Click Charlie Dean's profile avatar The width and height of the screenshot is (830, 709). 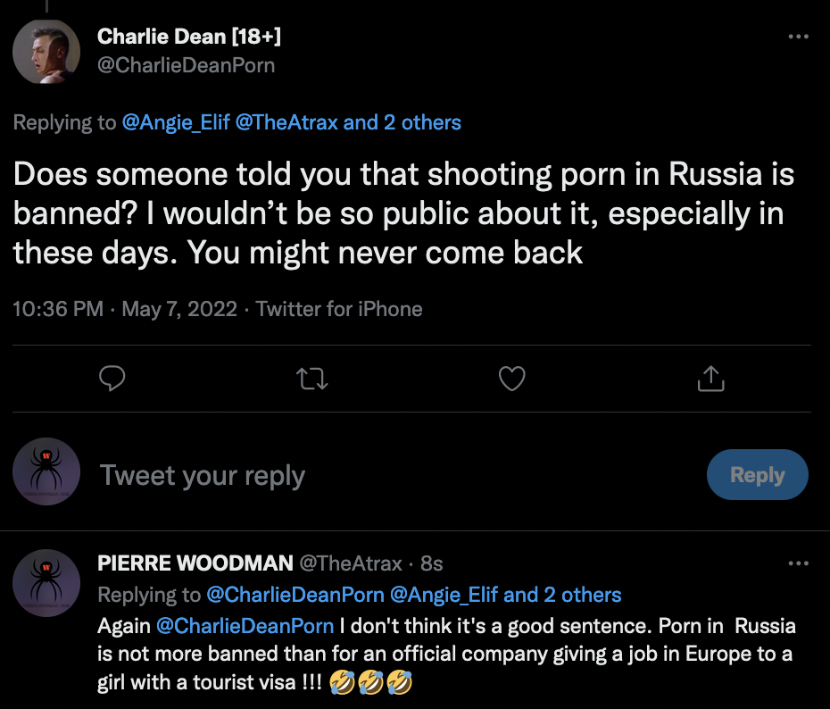pyautogui.click(x=47, y=50)
